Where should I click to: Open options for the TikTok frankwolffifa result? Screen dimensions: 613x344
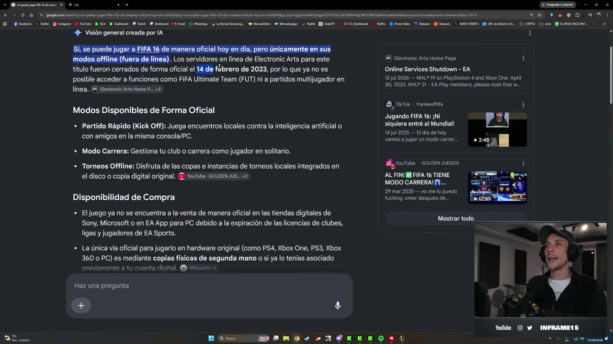523,104
